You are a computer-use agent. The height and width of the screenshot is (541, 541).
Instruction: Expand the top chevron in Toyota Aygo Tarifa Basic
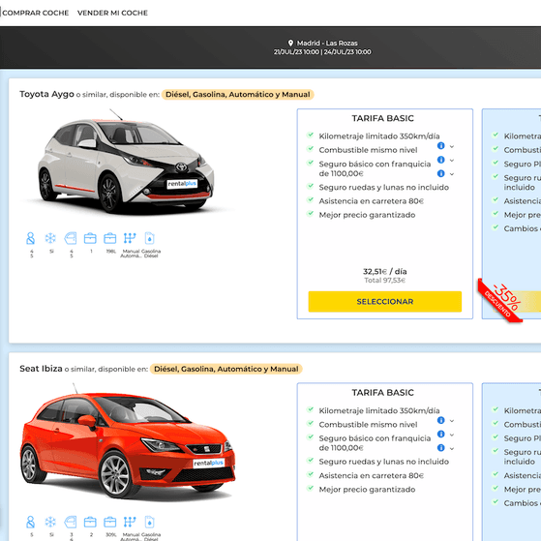452,147
